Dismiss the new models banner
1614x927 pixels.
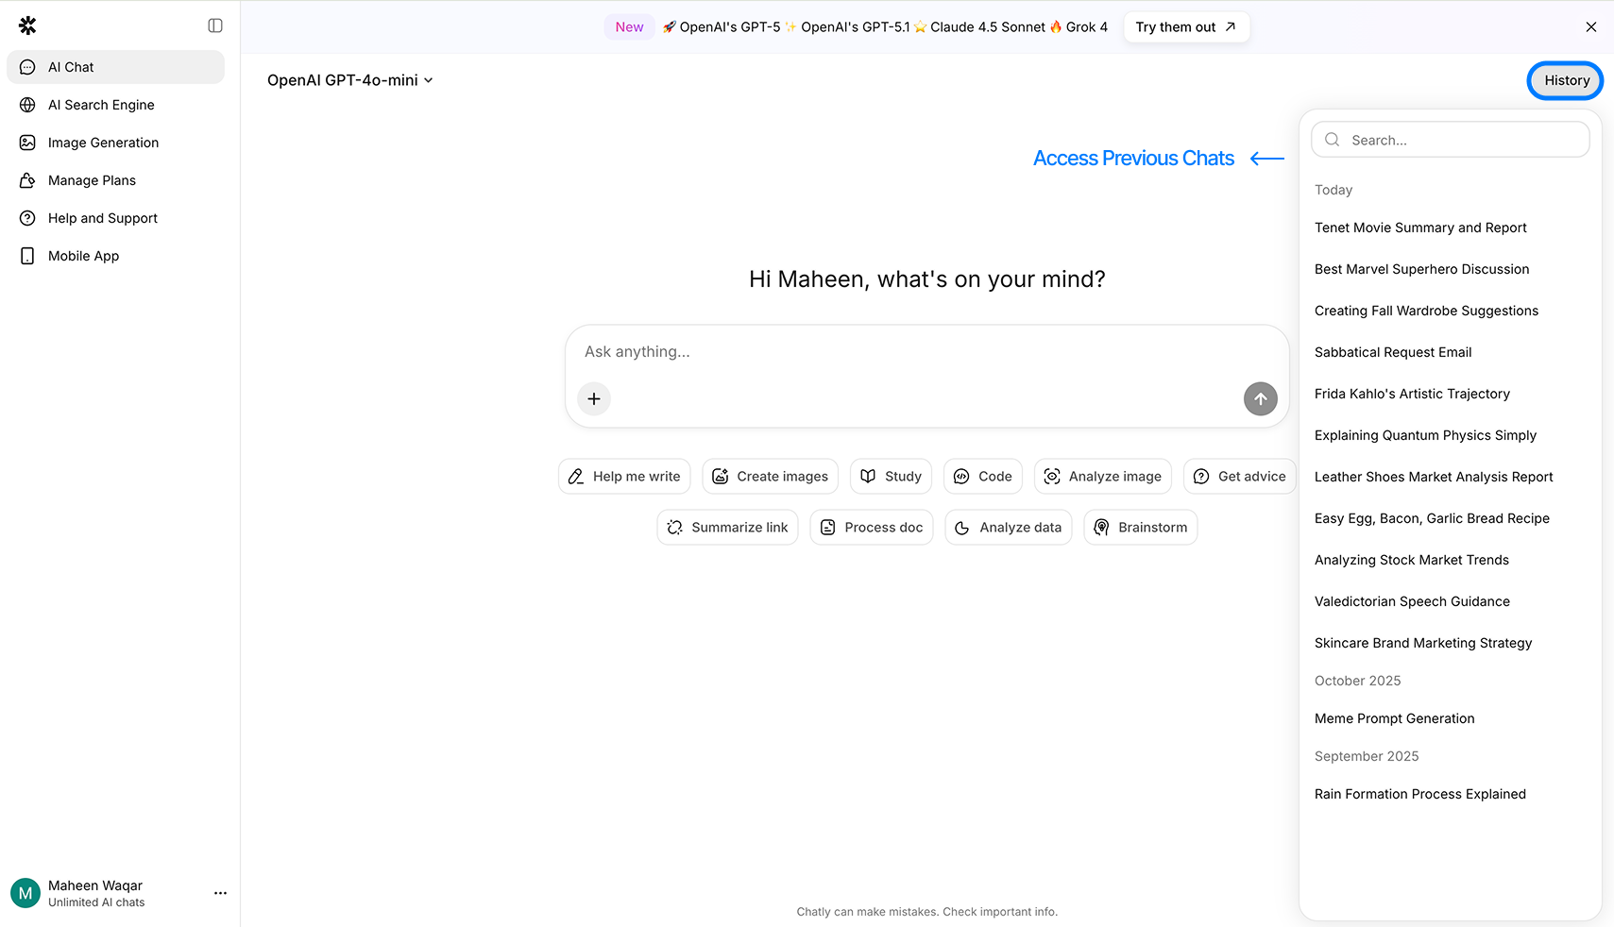[x=1590, y=27]
